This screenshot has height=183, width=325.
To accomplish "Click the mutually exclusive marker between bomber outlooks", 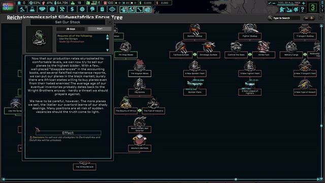I will point(194,54).
